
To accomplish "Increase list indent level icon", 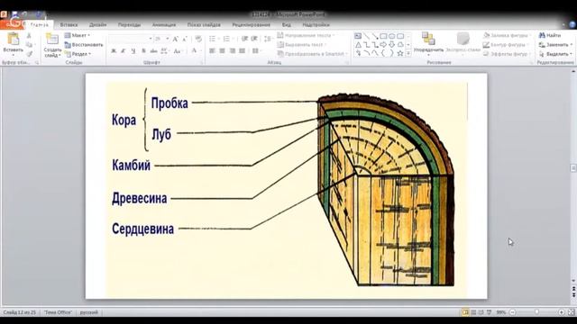I will [254, 39].
